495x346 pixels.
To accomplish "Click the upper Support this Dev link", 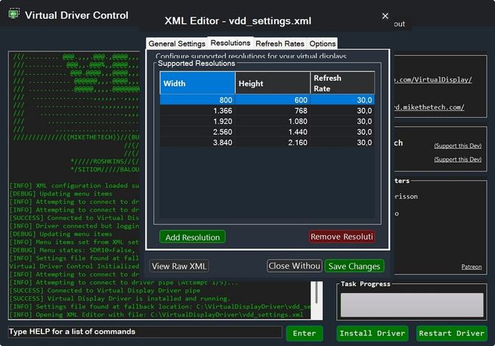I will click(458, 146).
